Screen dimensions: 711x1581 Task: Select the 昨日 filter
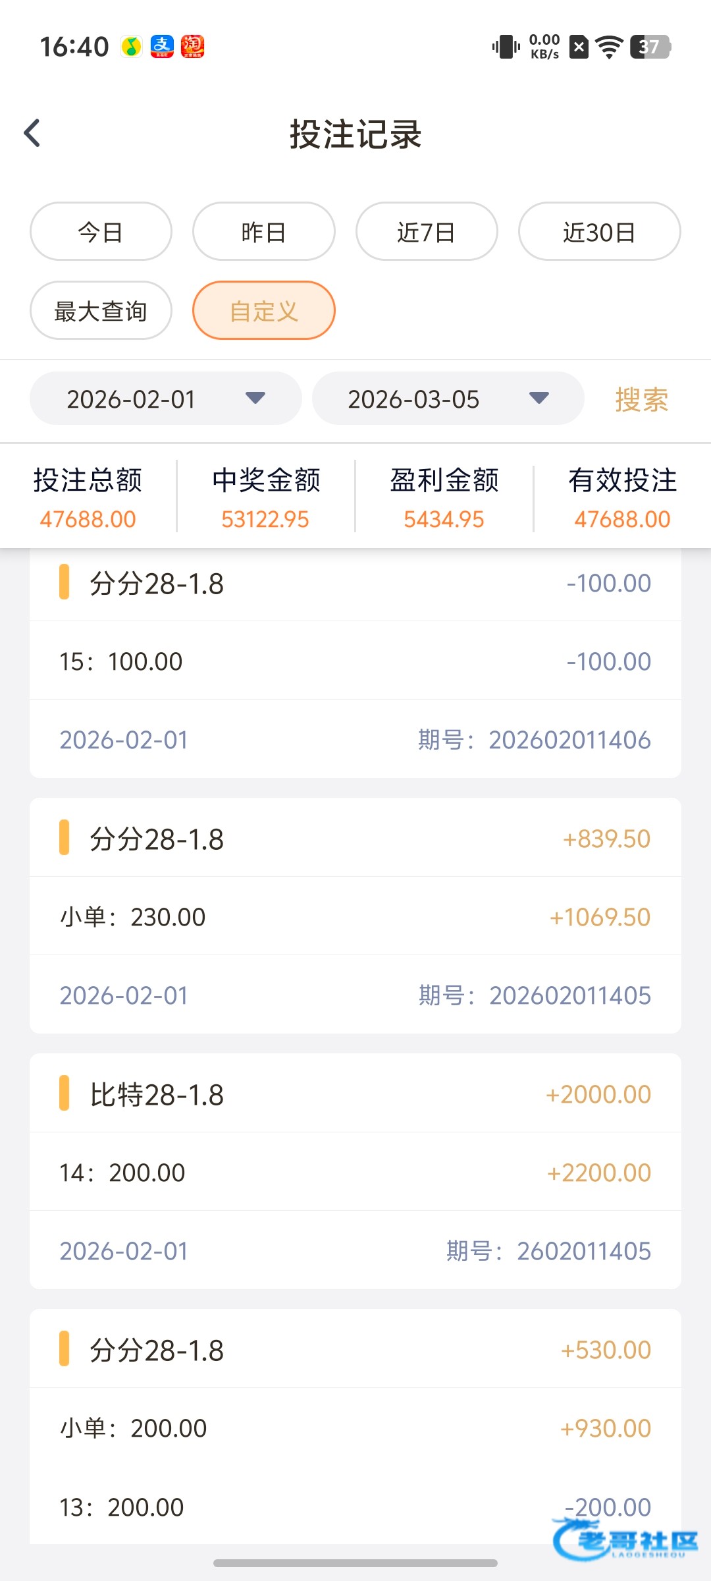point(263,232)
